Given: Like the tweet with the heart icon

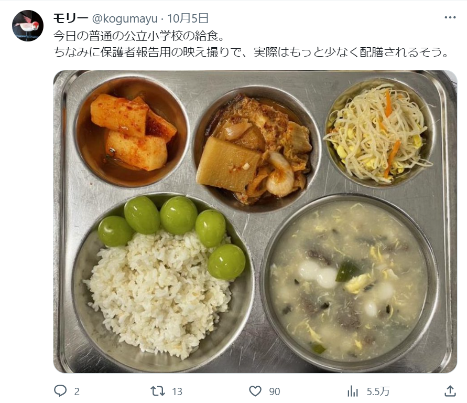Looking at the screenshot, I should [x=255, y=391].
